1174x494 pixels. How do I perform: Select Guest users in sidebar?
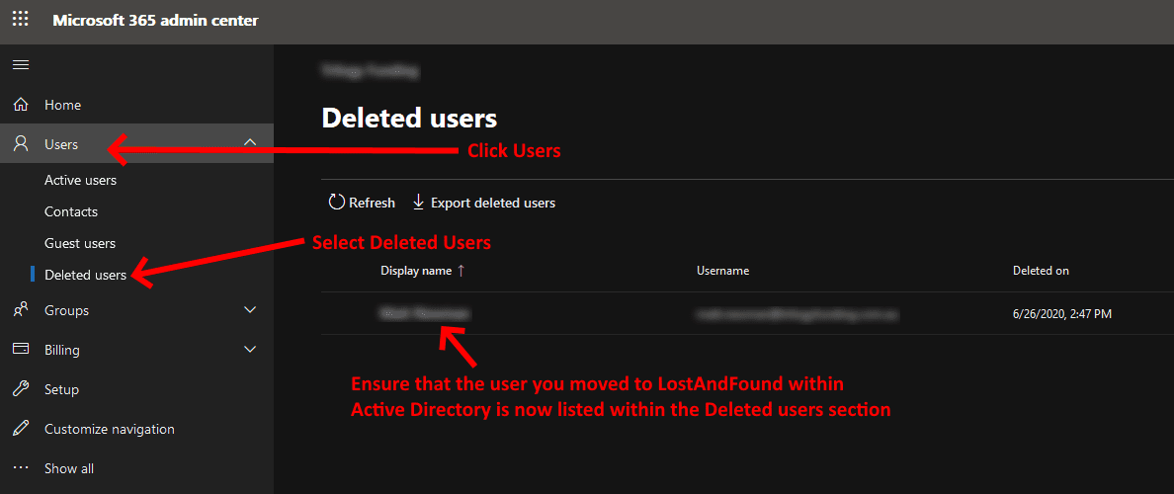coord(80,243)
